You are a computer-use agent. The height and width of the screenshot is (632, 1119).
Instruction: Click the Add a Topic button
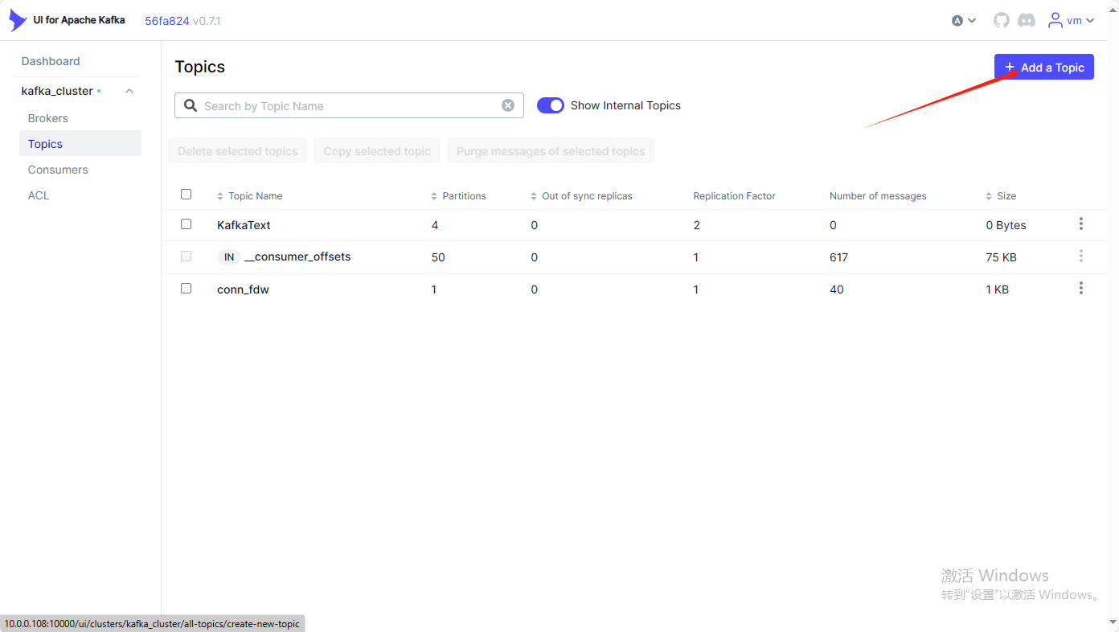point(1043,68)
